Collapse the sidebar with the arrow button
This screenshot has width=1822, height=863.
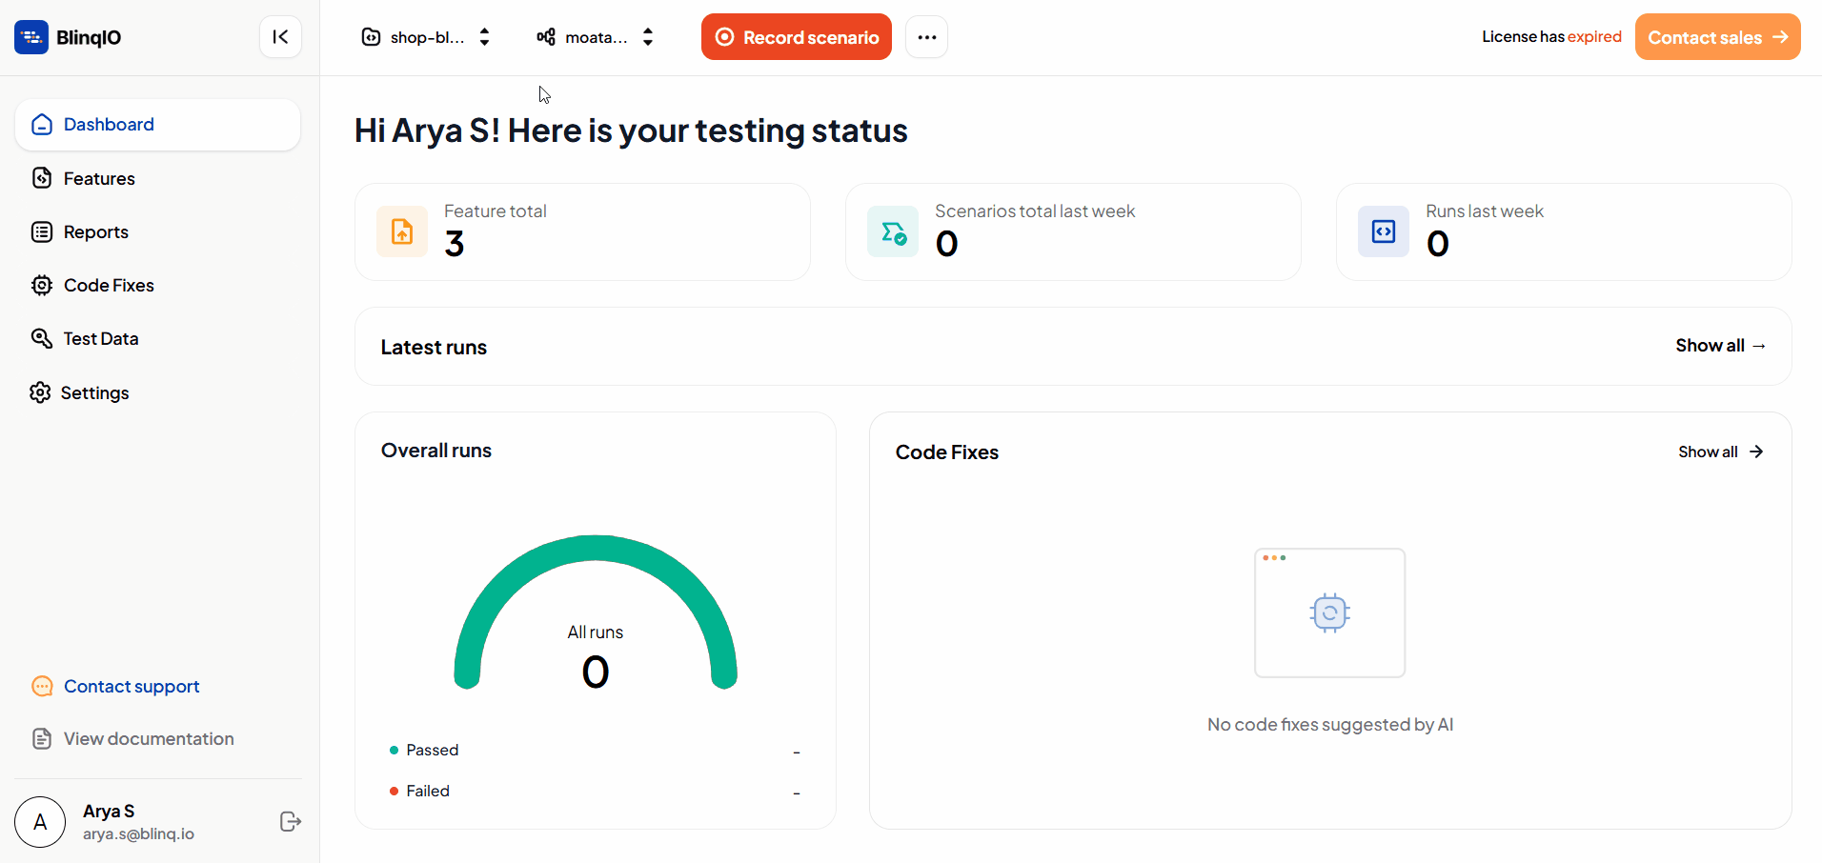(280, 37)
